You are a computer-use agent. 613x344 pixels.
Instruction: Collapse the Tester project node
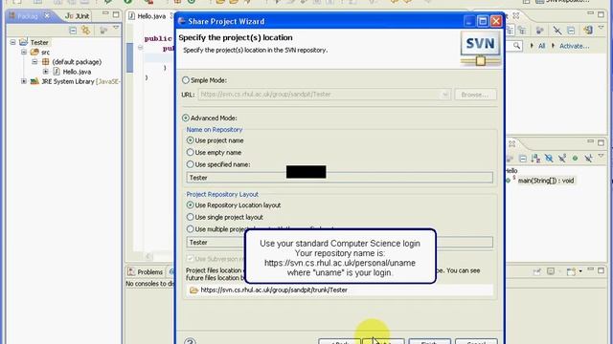coord(12,42)
